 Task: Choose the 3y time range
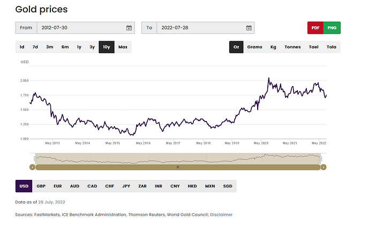tap(92, 47)
